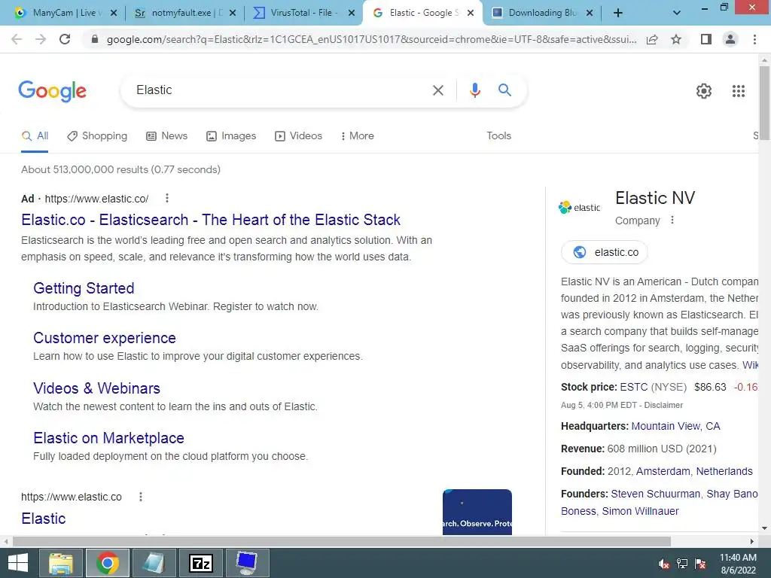This screenshot has height=578, width=771.
Task: Select the All results filter
Action: 35,136
